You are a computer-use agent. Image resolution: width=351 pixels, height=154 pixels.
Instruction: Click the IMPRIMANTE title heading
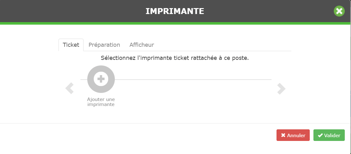coord(175,11)
